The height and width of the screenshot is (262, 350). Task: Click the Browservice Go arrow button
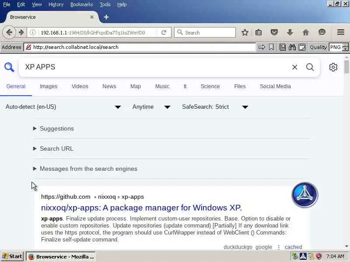click(x=262, y=47)
